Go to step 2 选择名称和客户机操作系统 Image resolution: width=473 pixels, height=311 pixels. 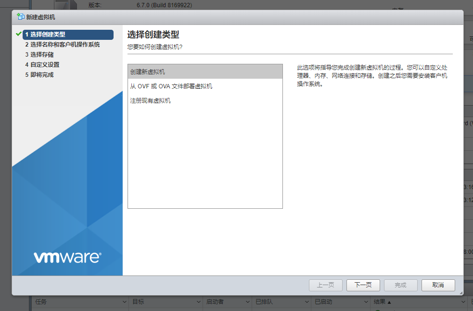(x=63, y=45)
